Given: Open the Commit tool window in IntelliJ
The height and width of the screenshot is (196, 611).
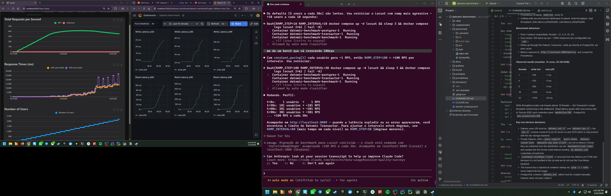Looking at the screenshot, I should click(440, 17).
